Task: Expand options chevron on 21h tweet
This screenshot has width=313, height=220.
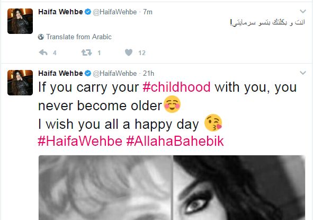Action: 303,73
